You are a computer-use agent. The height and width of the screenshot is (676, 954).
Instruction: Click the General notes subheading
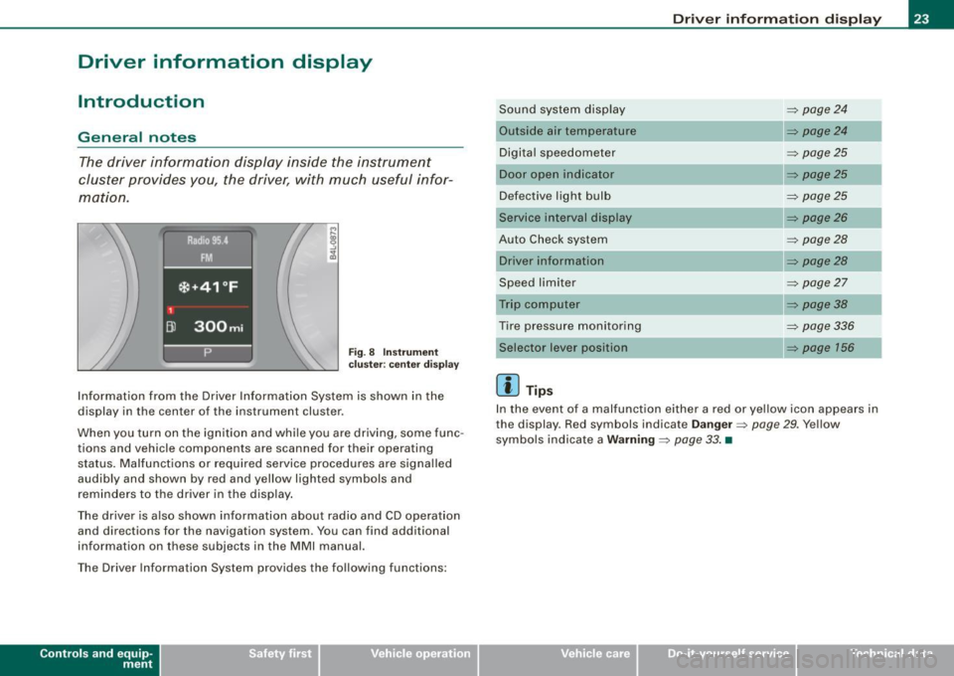[x=137, y=137]
